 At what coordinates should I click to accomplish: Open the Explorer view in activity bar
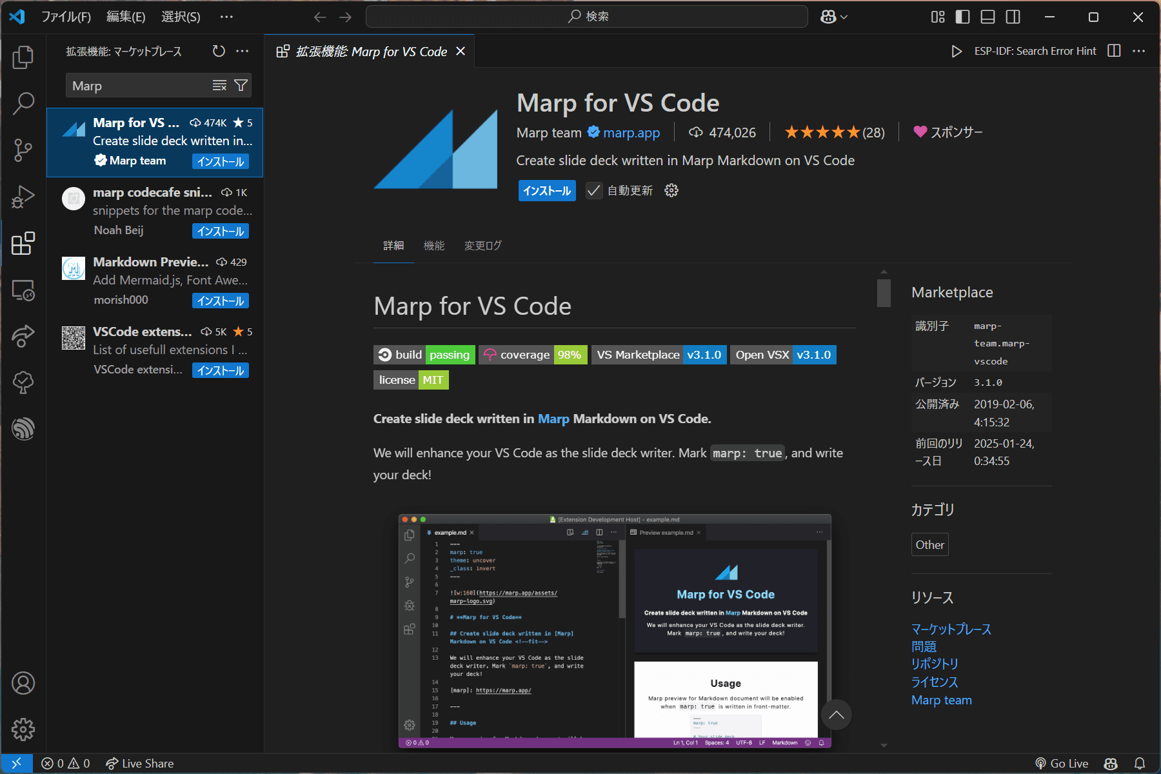23,57
